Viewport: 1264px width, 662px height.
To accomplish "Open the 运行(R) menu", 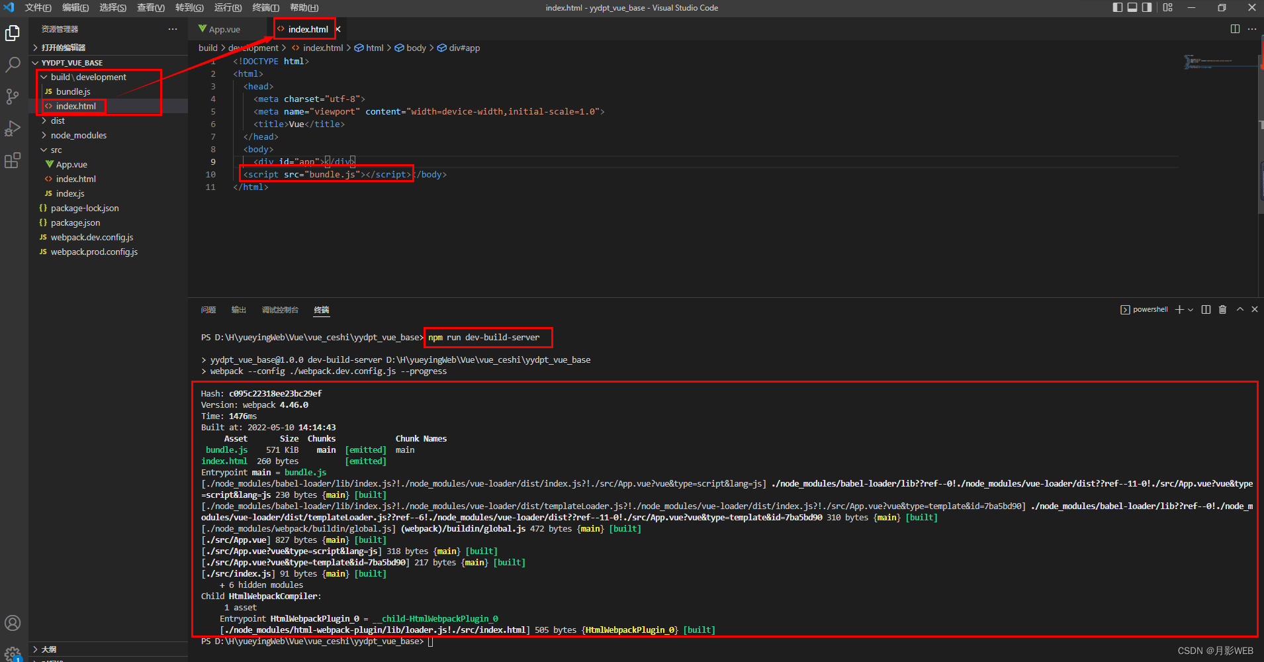I will 228,7.
